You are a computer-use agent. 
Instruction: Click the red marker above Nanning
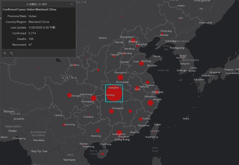(x=98, y=131)
